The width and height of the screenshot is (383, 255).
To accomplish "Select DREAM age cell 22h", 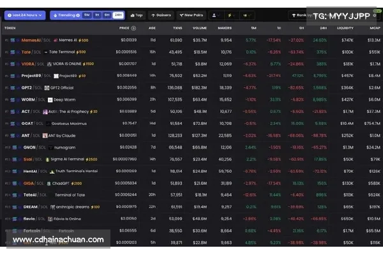I will coord(152,207).
